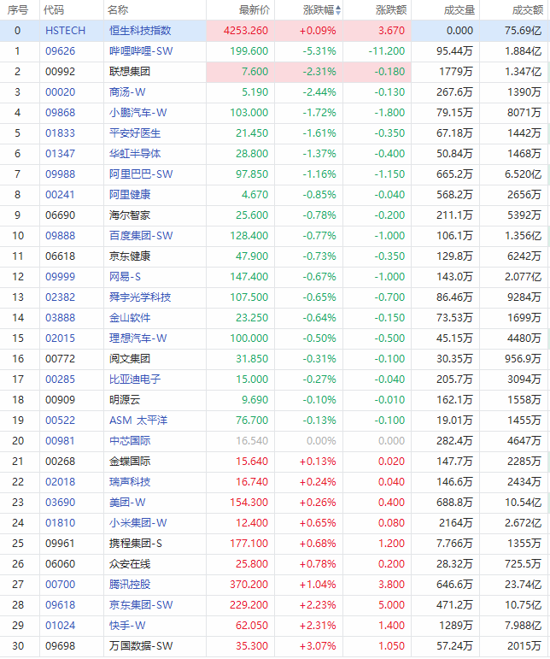
Task: Open 瑞声科技 stock
Action: click(130, 482)
